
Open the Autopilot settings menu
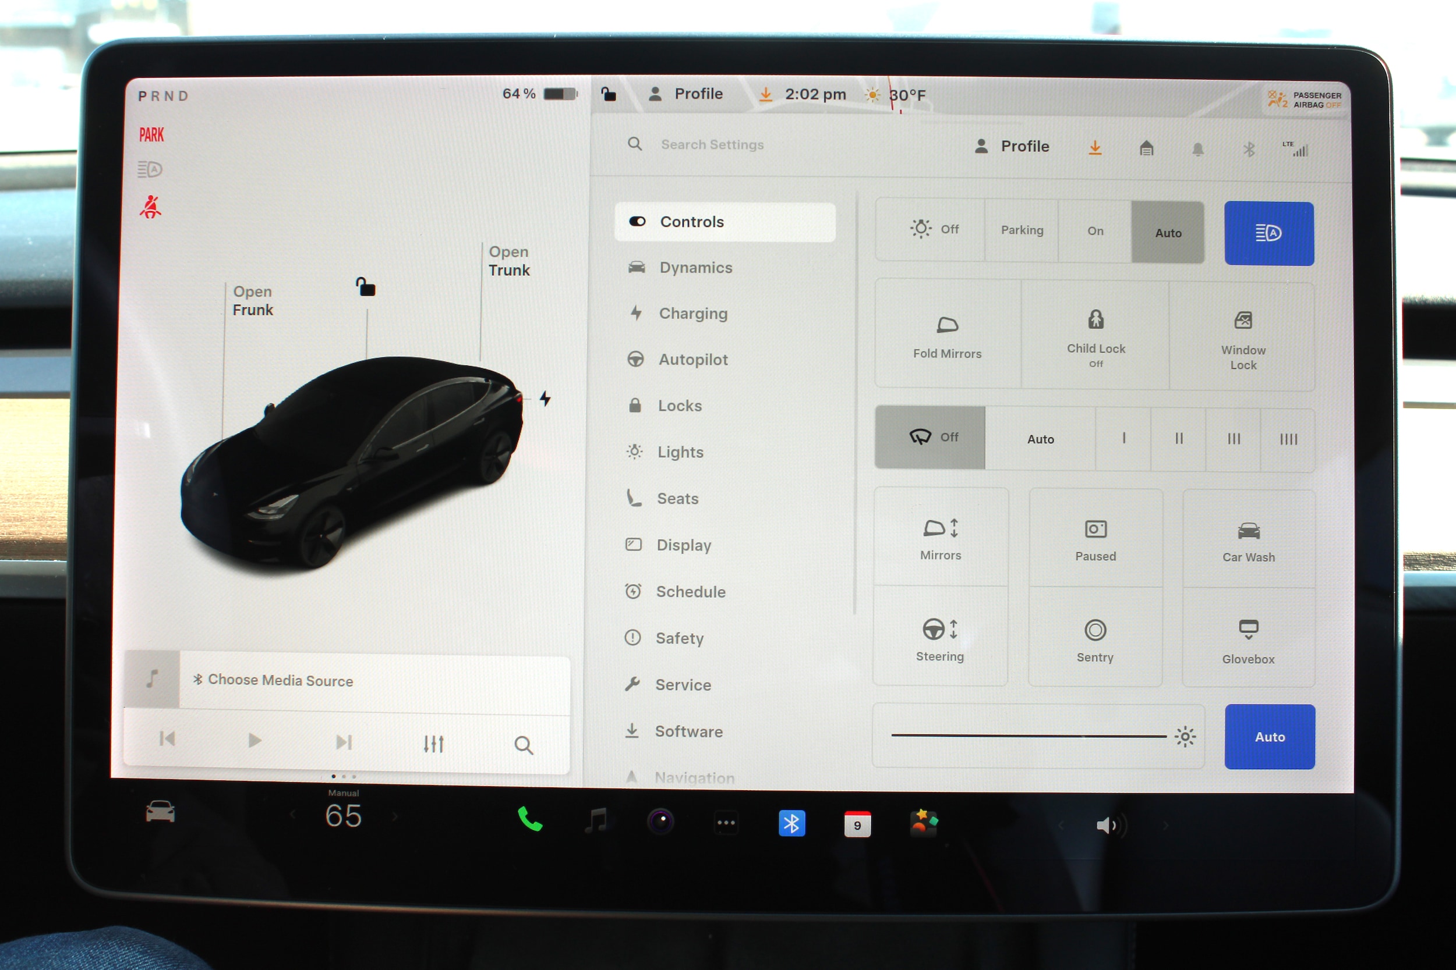692,360
